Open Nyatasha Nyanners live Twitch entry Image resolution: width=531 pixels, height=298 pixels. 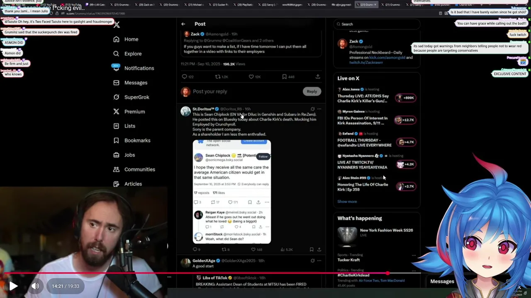tap(377, 162)
